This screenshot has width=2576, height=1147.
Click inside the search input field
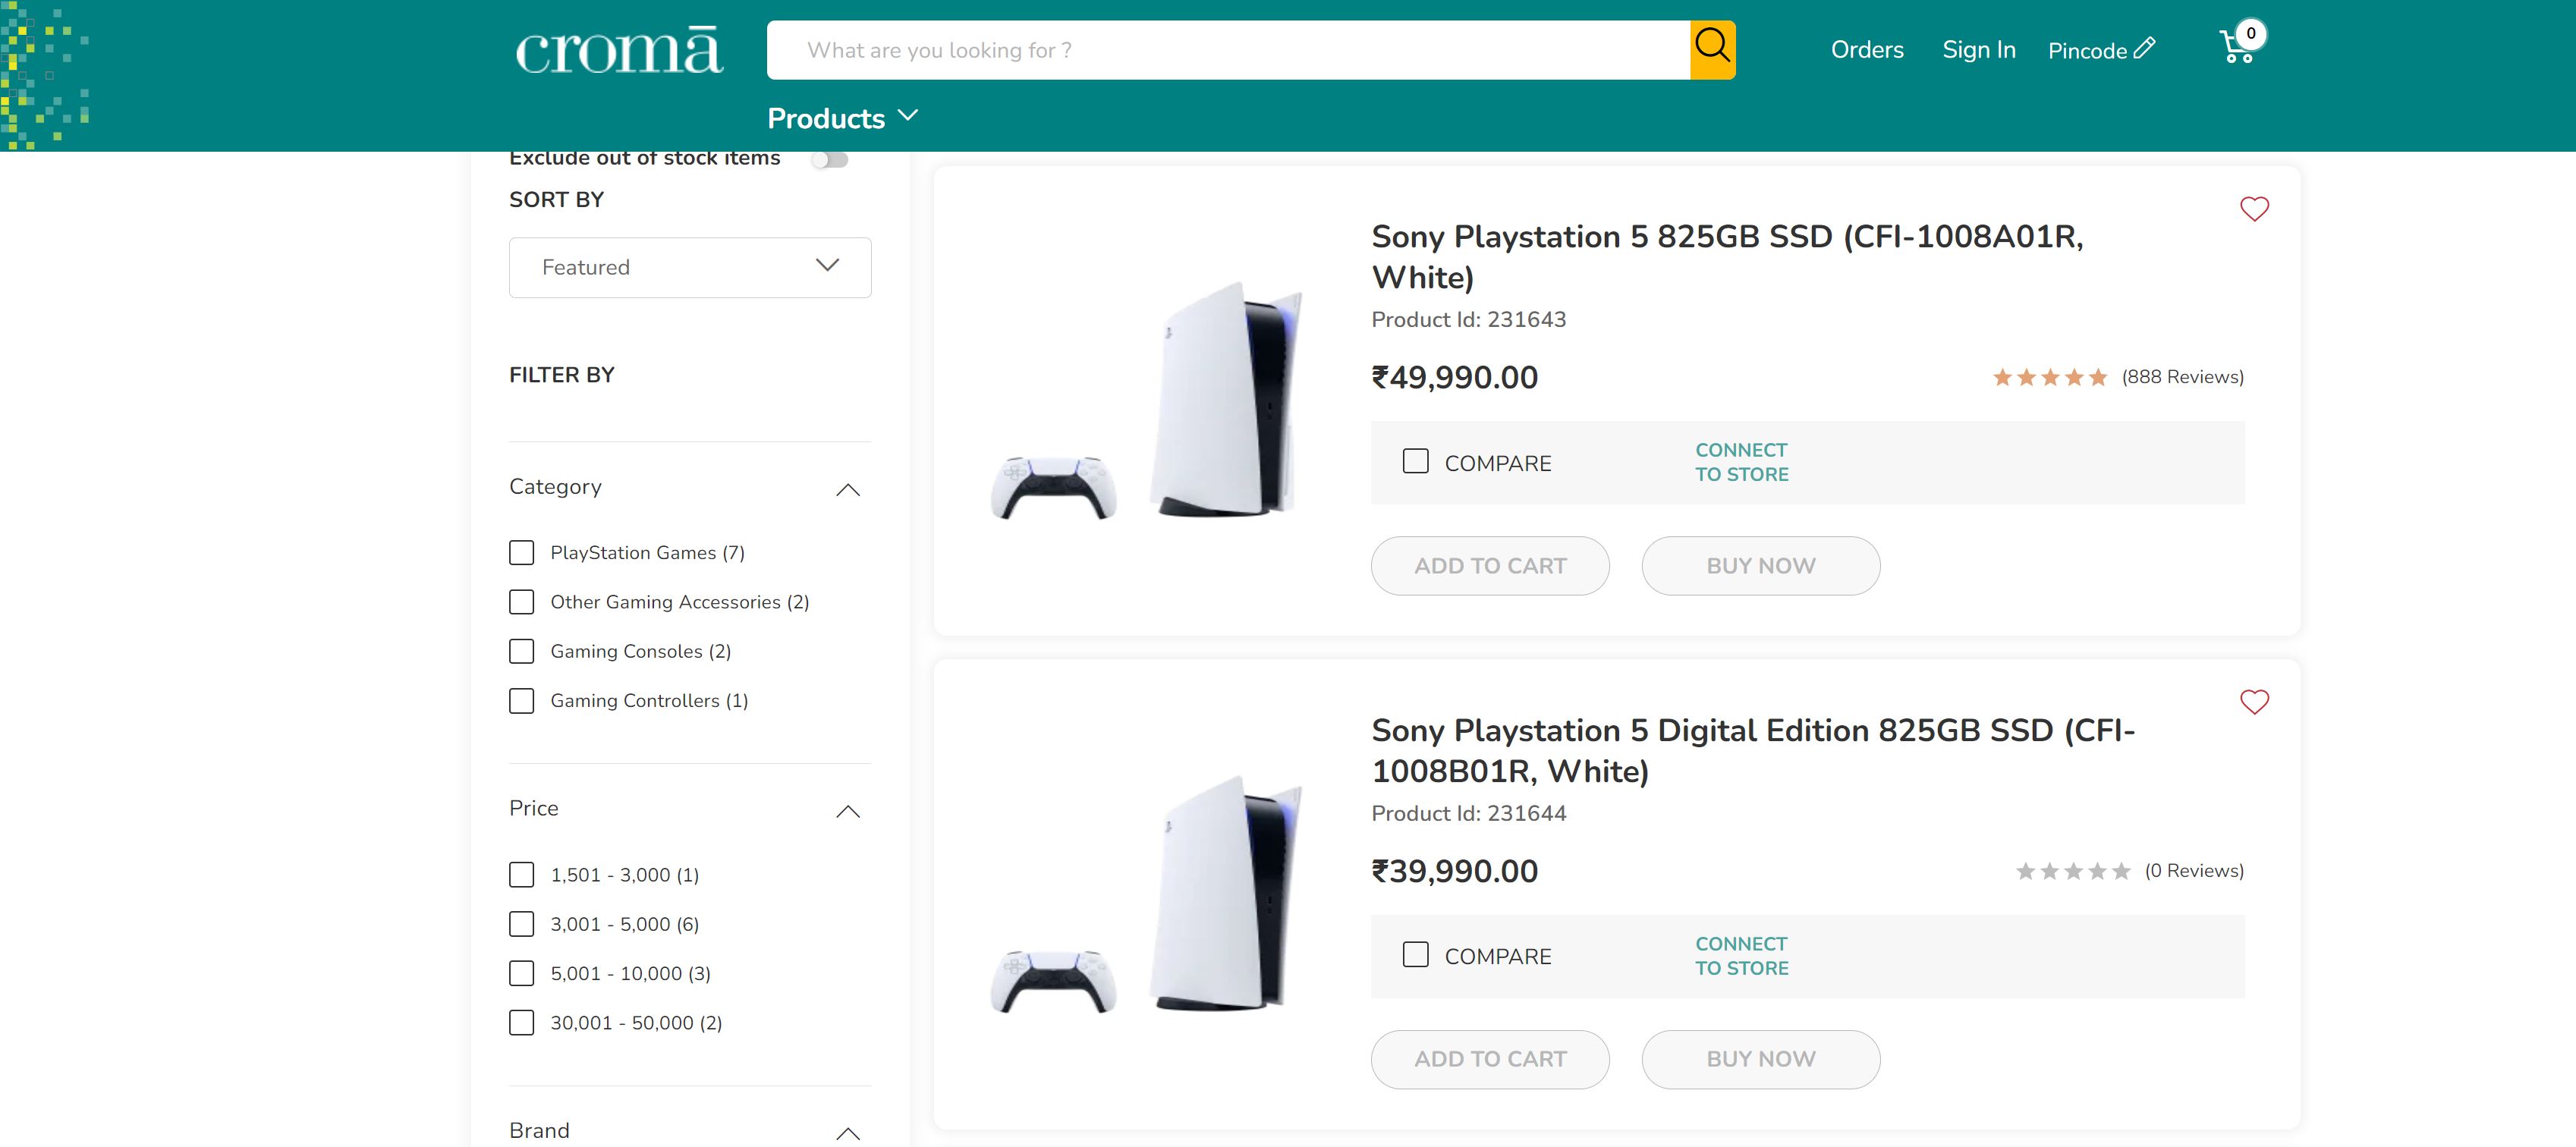[1200, 49]
